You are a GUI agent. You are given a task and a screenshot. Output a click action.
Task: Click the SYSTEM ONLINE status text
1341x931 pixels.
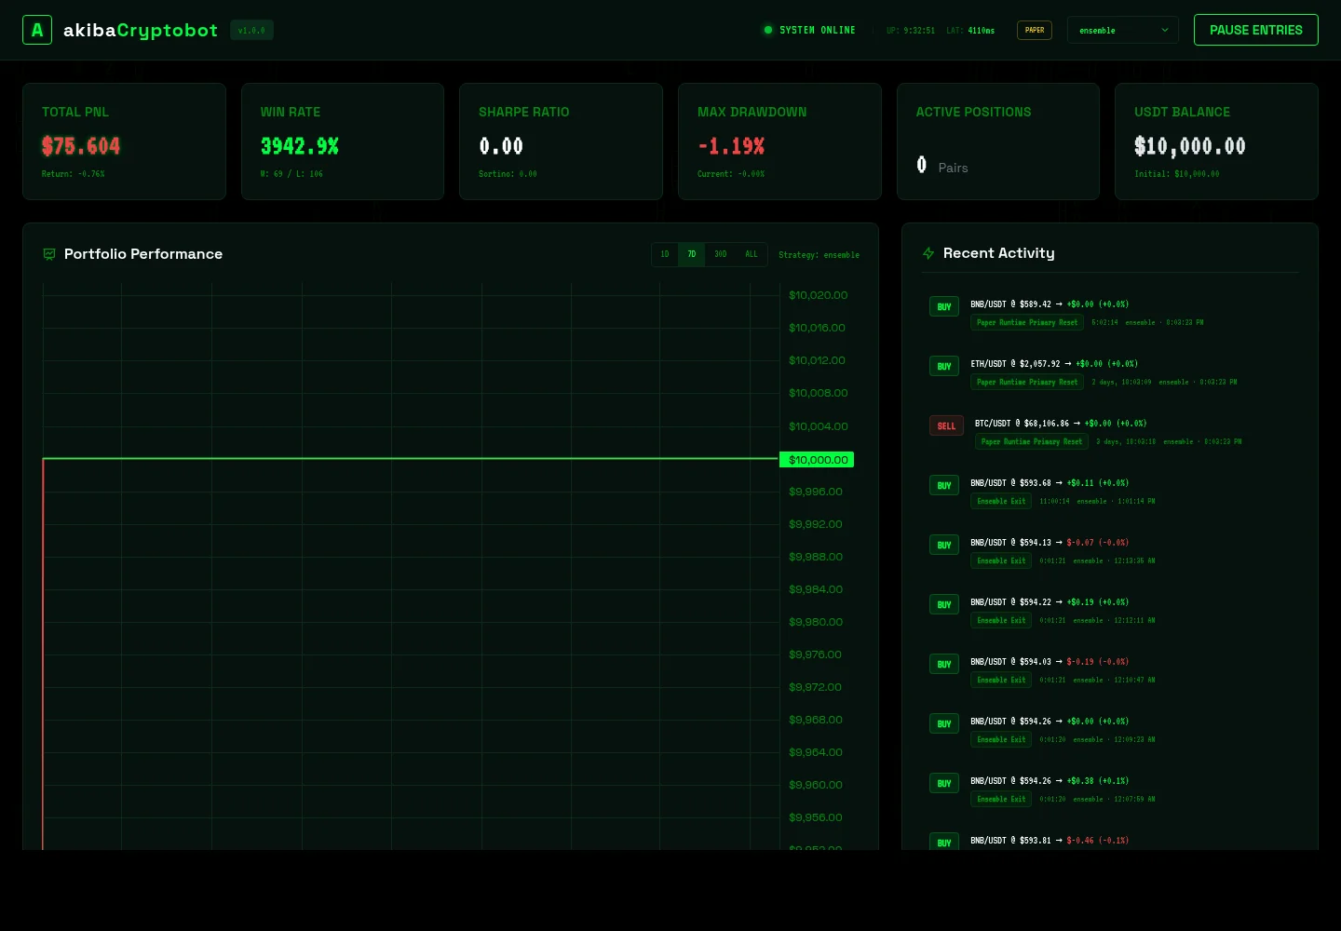pyautogui.click(x=818, y=30)
